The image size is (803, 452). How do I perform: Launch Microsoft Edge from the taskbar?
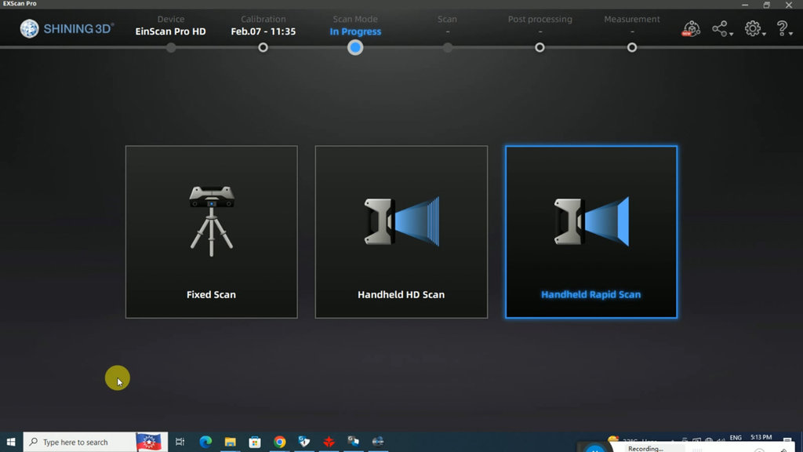tap(205, 442)
